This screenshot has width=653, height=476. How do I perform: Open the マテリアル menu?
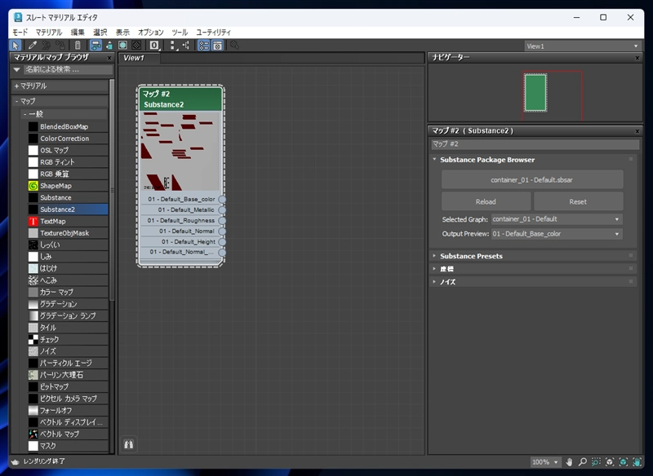coord(49,32)
